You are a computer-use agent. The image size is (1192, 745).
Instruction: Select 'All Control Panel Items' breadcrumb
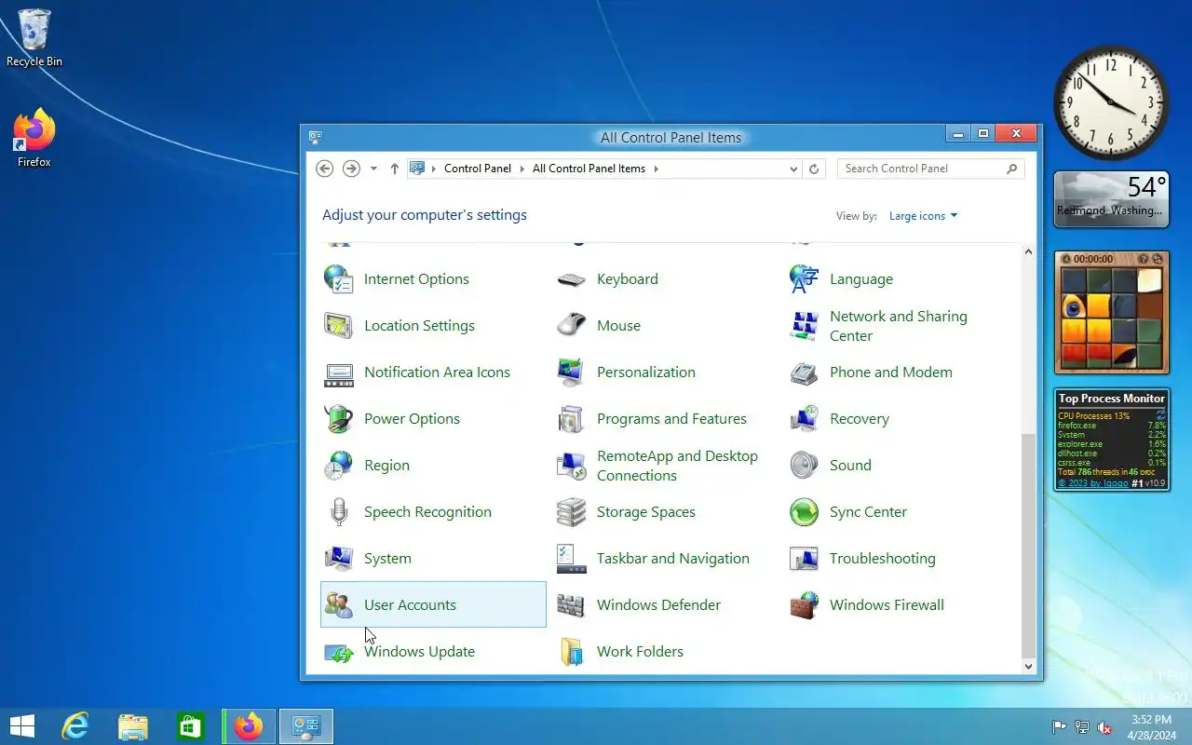(589, 169)
